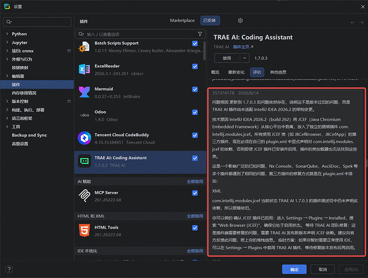Switch to the 已安装 tab
Viewport: 368px width, 278px height.
(x=210, y=21)
